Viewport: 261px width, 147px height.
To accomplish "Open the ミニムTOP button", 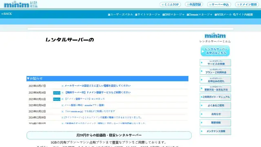I will [170, 4].
